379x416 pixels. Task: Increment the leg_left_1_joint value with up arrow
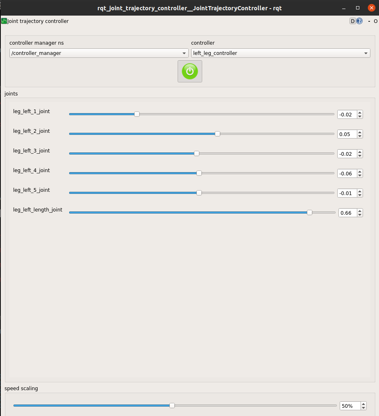pos(360,113)
